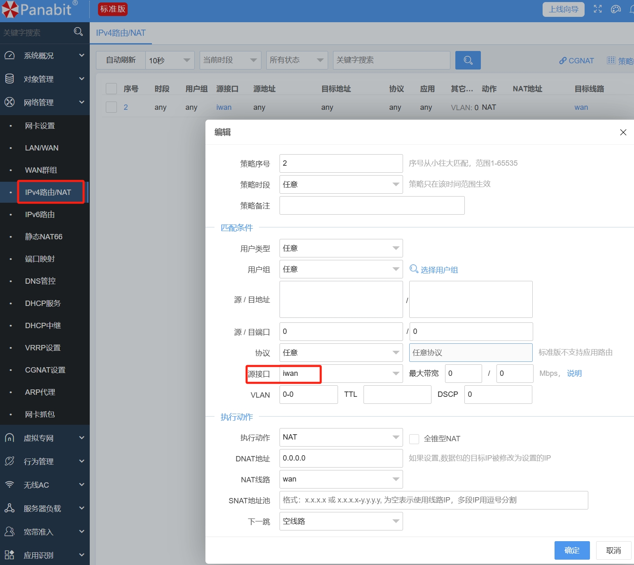Open the NAT线路 wan dropdown
Viewport: 634px width, 565px height.
coord(341,479)
